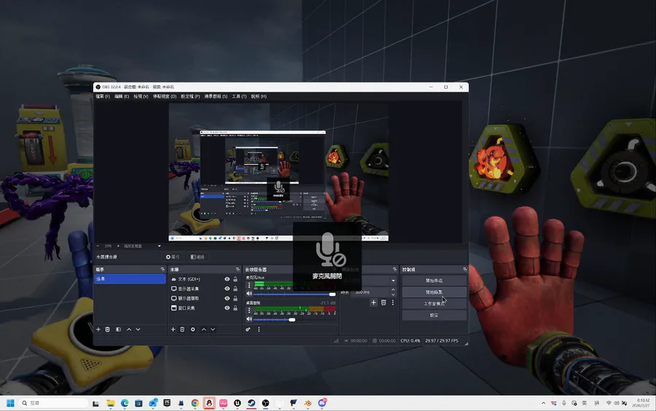Pop out the Sources dock

[238, 269]
